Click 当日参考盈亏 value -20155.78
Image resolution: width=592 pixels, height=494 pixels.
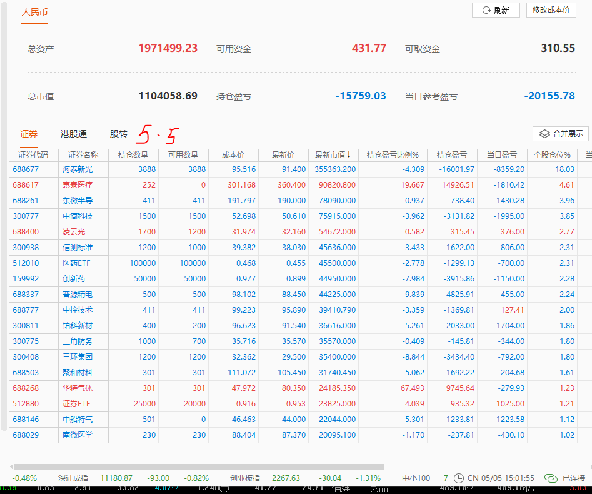(549, 96)
